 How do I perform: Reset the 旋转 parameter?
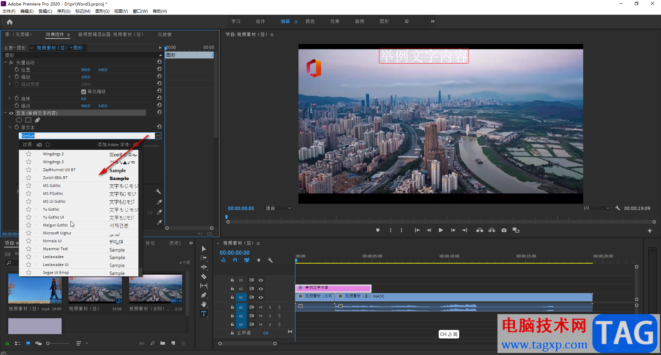click(x=159, y=98)
